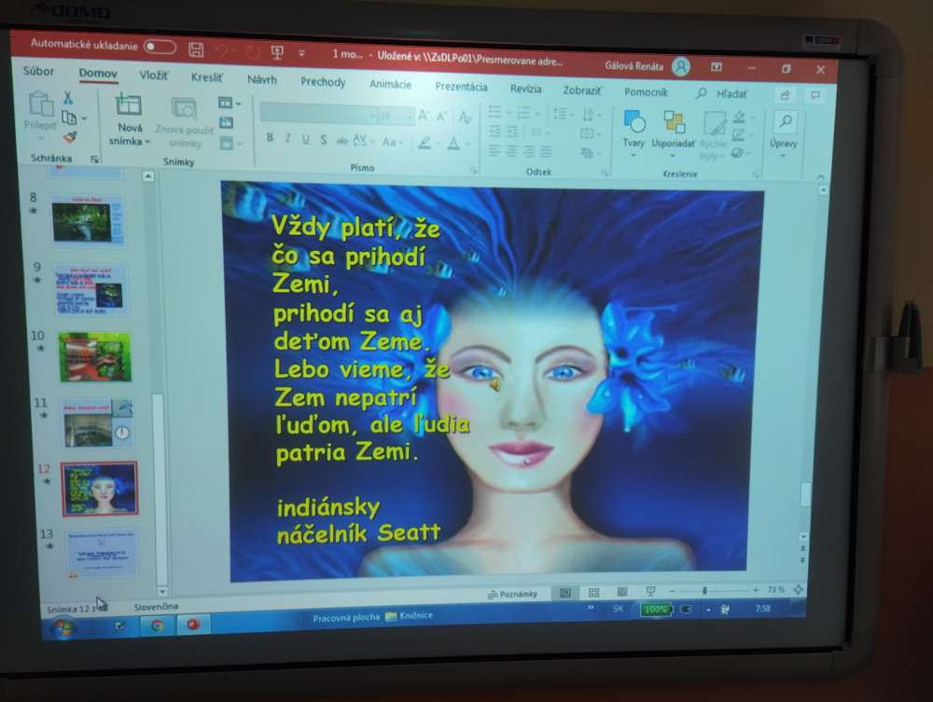Viewport: 933px width, 702px height.
Task: Open the Pomocník tab
Action: coord(647,92)
